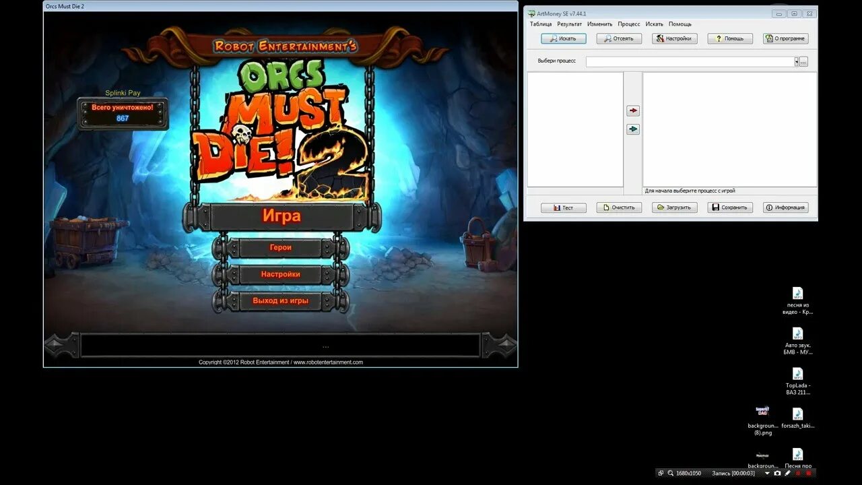Select TopLada ВАЗ 211 MP3 desktop file
862x485 pixels.
coord(798,381)
